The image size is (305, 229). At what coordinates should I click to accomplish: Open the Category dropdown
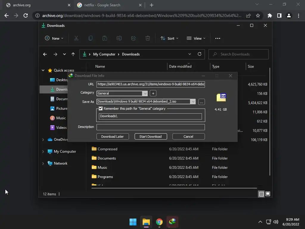pyautogui.click(x=145, y=93)
